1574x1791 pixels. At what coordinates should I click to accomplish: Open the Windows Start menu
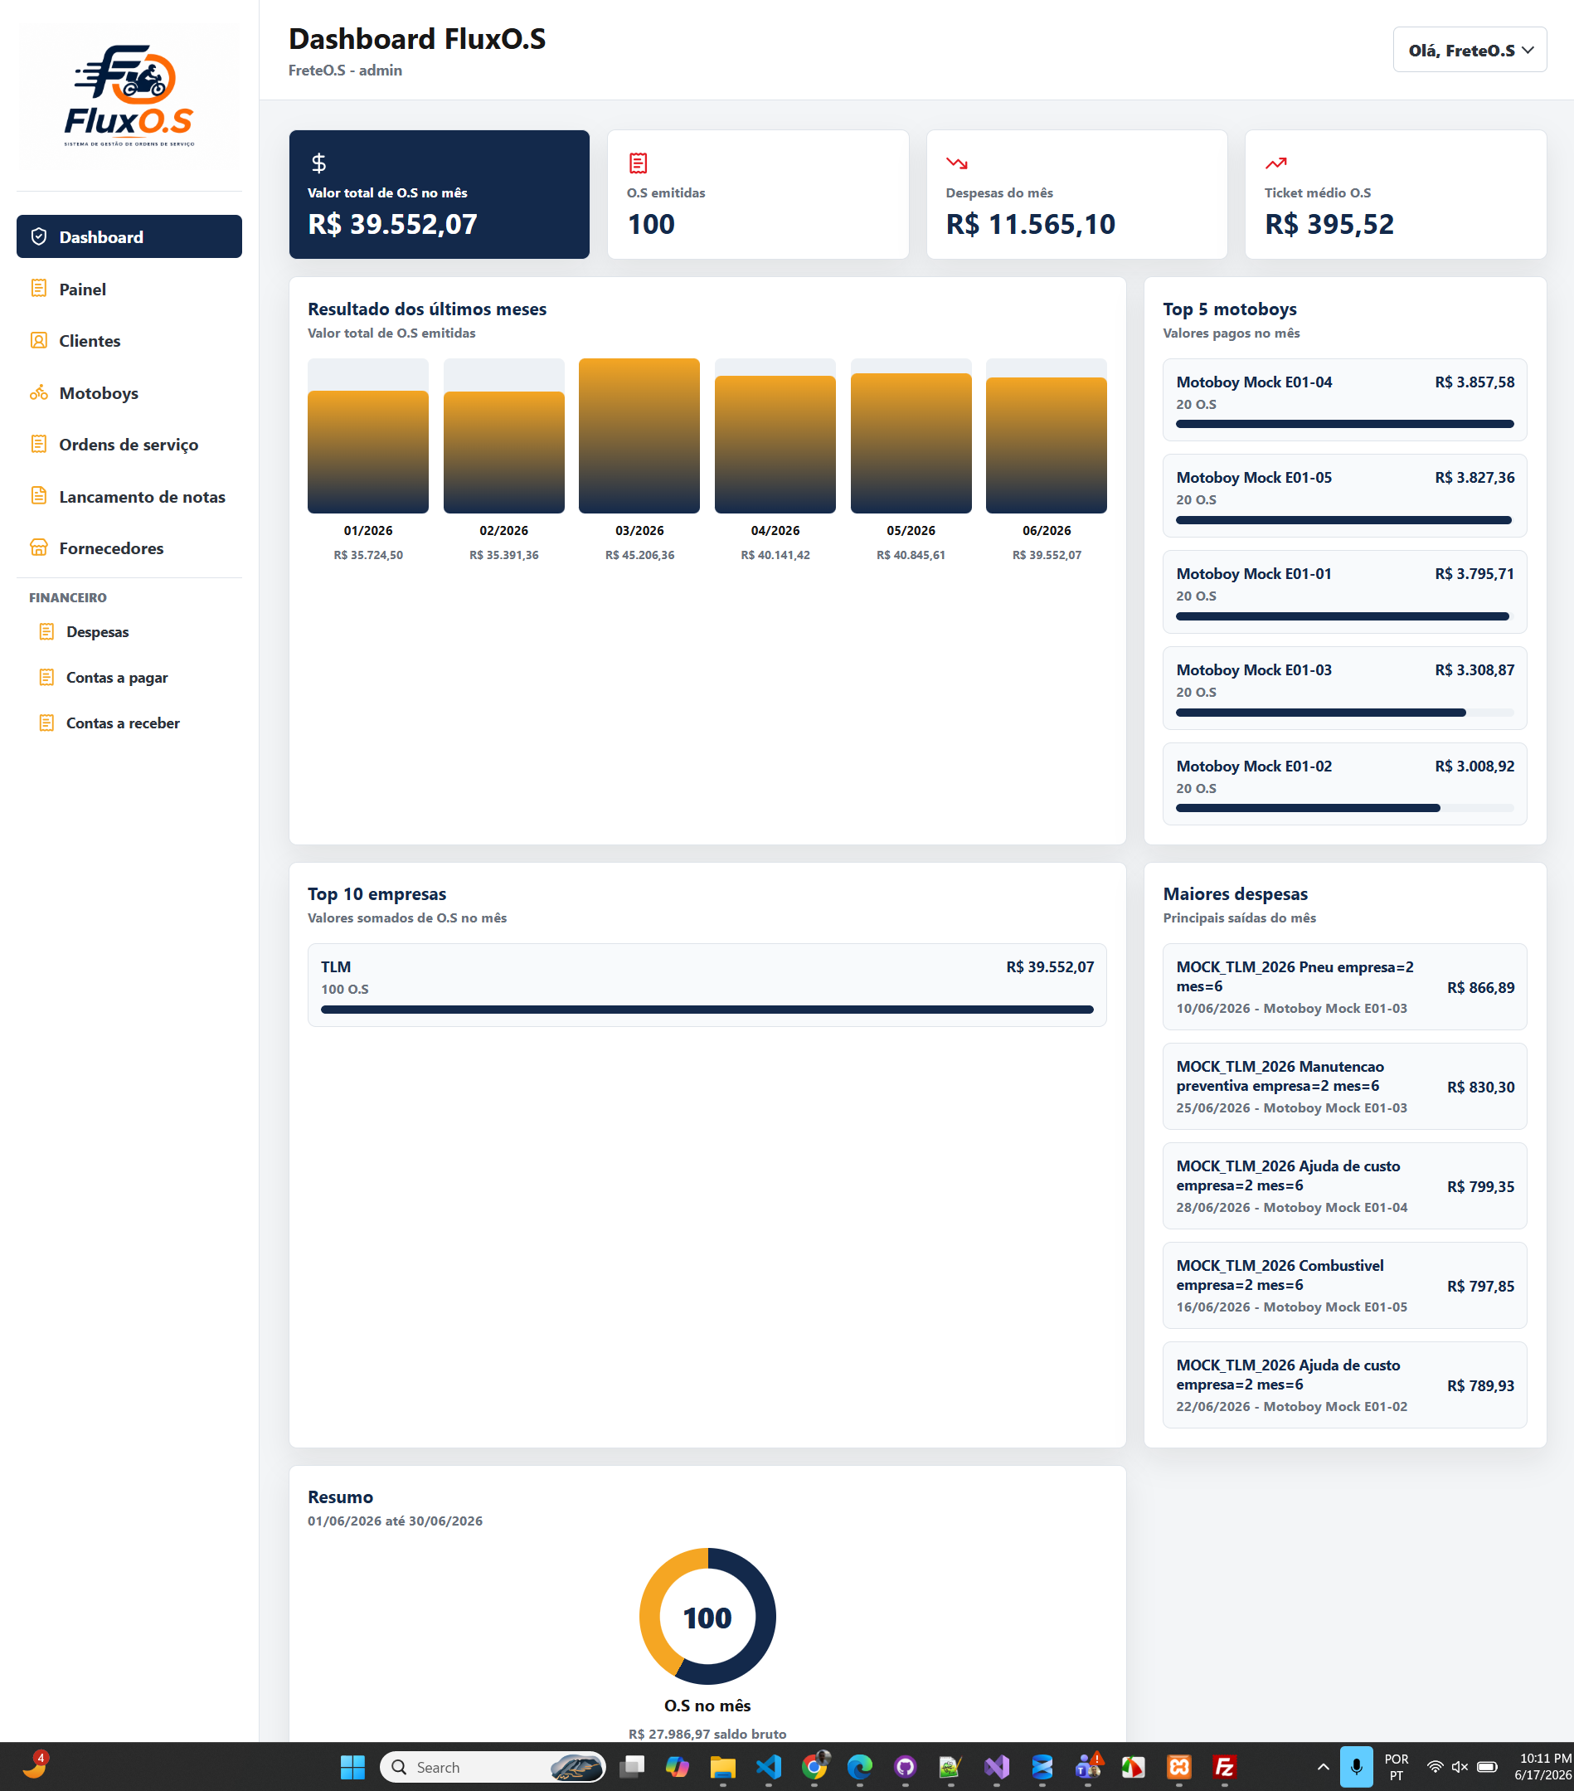click(x=352, y=1767)
